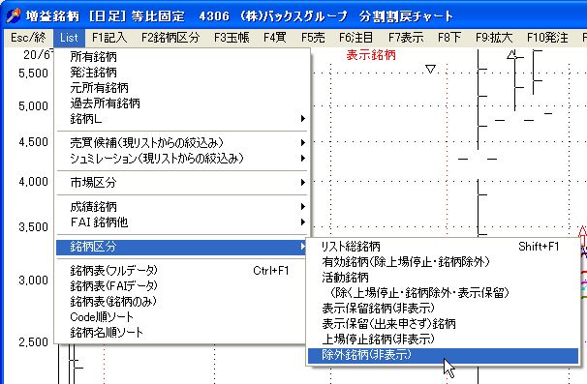Open 売買候補(現リストからの絞込み) submenu

(181, 142)
